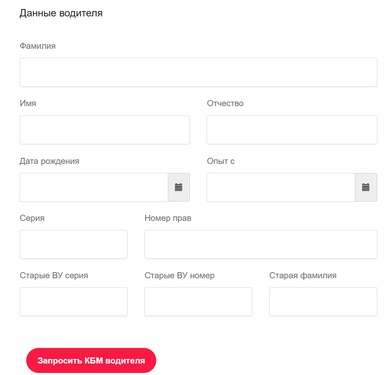The height and width of the screenshot is (375, 390).
Task: Select the Отчество input box
Action: [x=292, y=130]
